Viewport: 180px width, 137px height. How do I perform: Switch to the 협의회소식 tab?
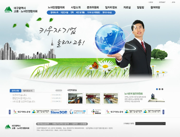tap(28, 91)
